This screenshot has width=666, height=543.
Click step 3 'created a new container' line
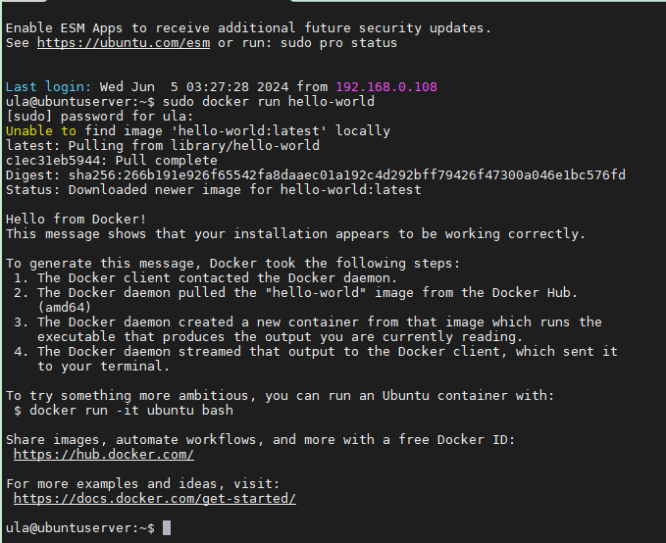pyautogui.click(x=308, y=321)
